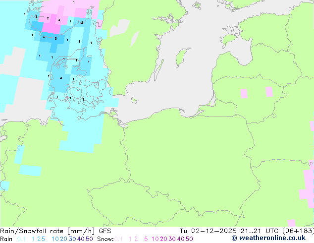The height and width of the screenshot is (243, 314).
Task: Click the date text 'Tu 02-12-2025'
Action: point(208,231)
